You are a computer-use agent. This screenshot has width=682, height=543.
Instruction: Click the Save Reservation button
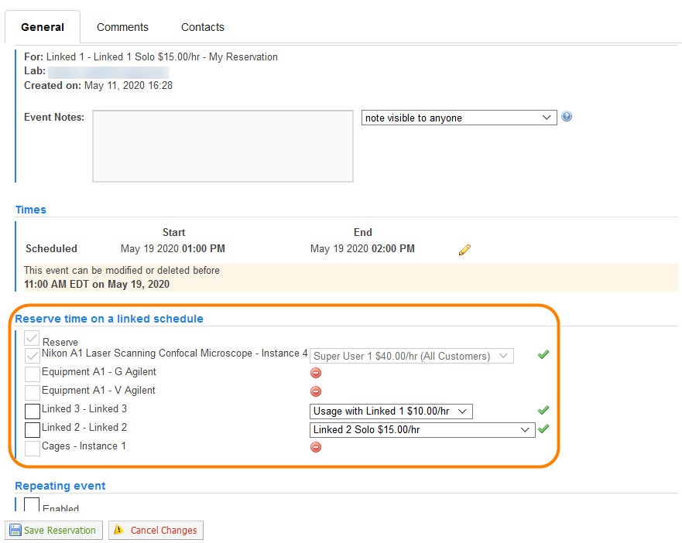coord(53,531)
